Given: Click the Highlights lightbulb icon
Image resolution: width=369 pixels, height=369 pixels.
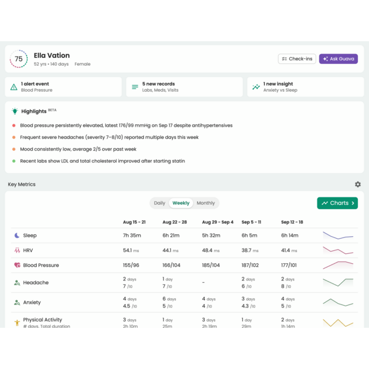Looking at the screenshot, I should [x=15, y=111].
